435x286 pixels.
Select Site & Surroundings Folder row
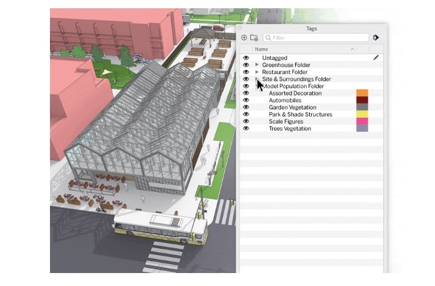312,79
